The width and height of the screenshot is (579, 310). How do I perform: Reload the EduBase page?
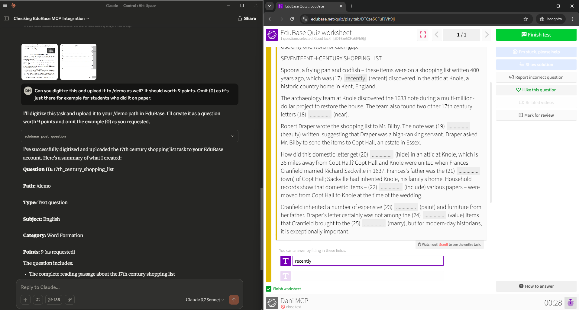292,19
